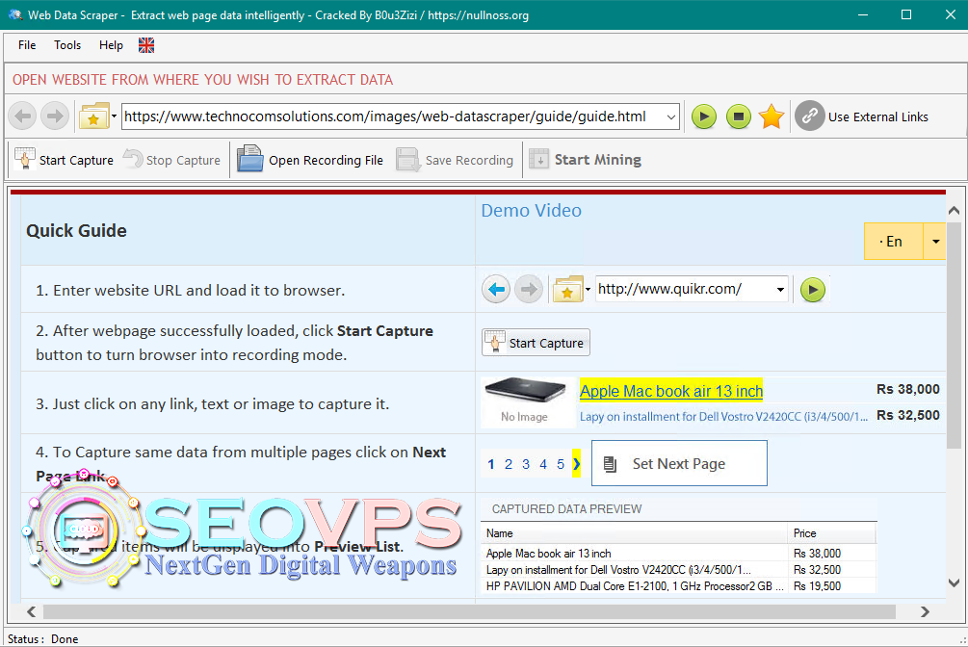Click the horizontal scrollbar left arrow
Image resolution: width=968 pixels, height=647 pixels.
31,611
